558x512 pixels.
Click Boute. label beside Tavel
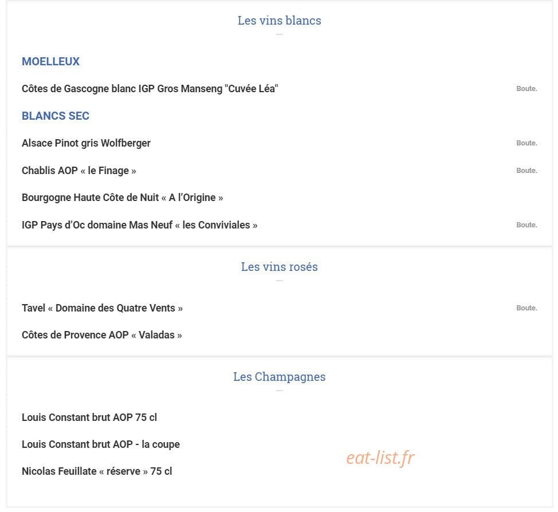[x=526, y=308]
